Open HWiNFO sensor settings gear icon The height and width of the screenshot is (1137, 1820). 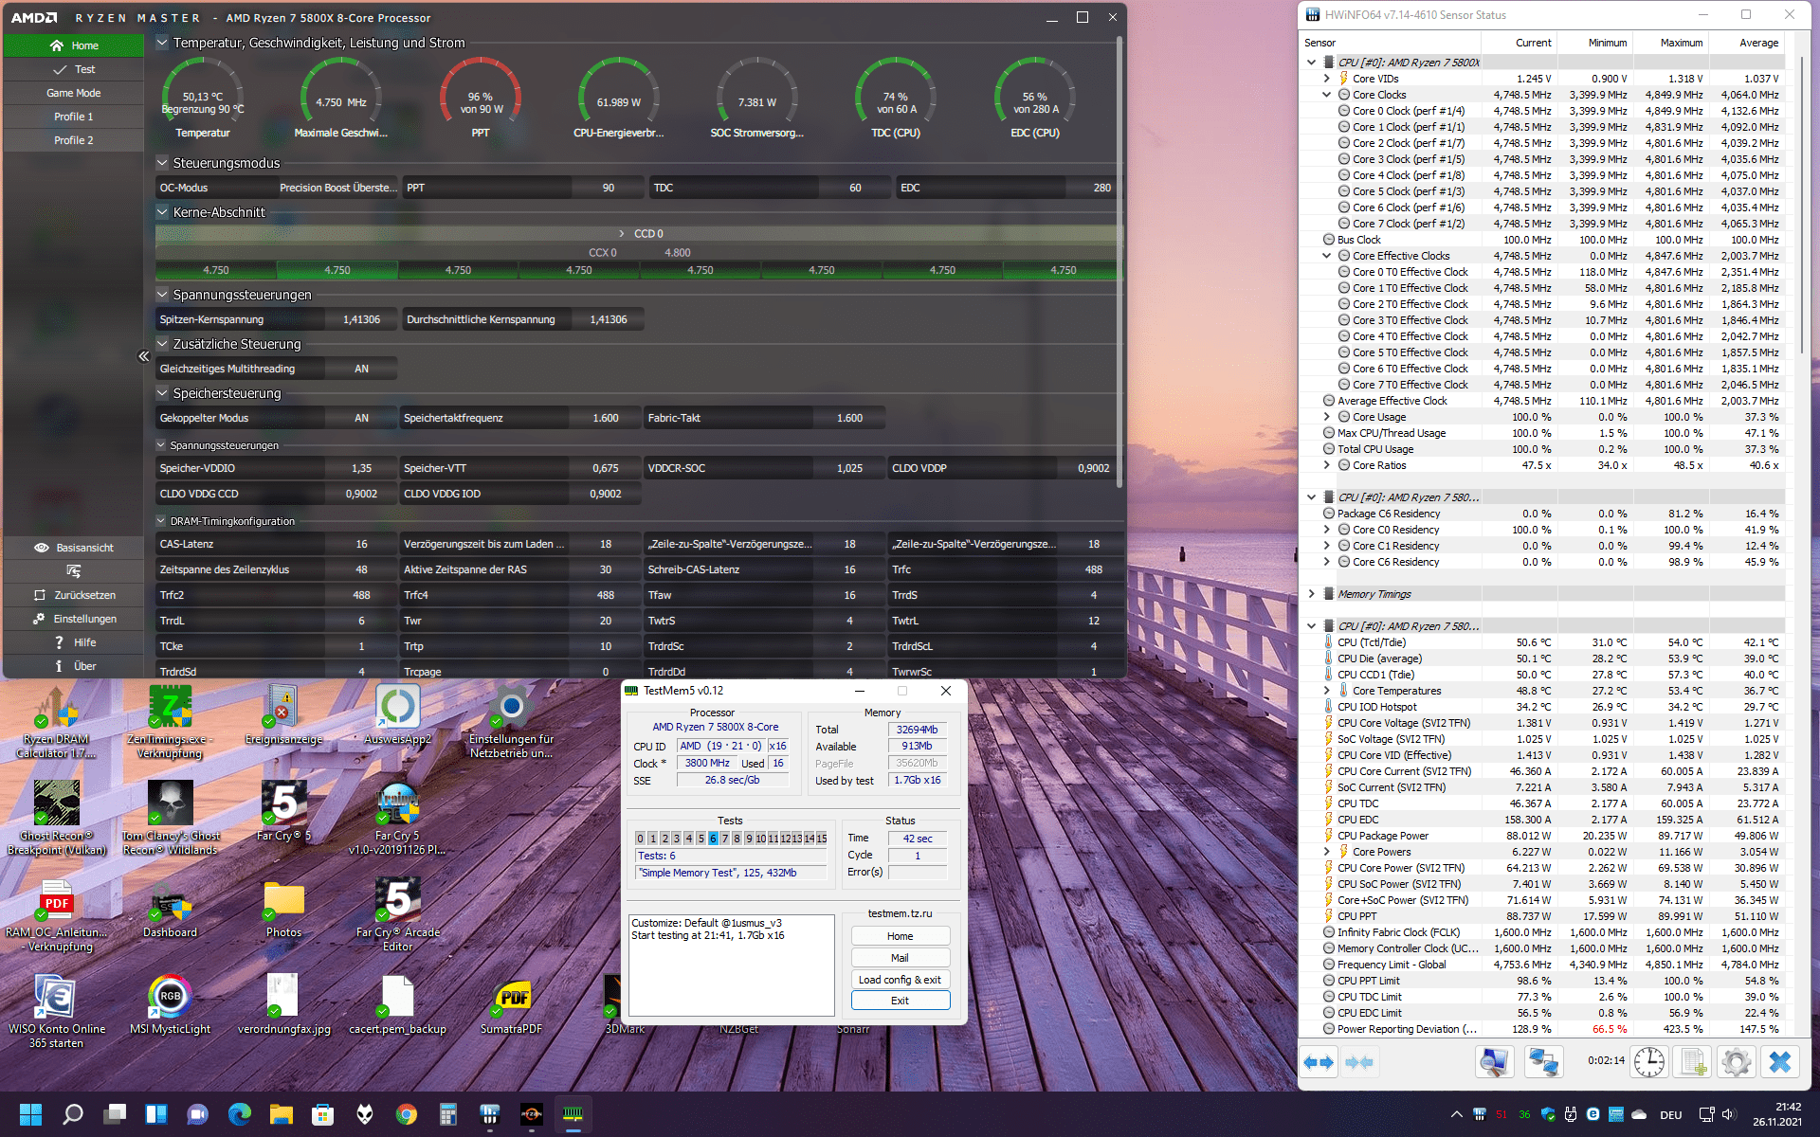pos(1737,1062)
